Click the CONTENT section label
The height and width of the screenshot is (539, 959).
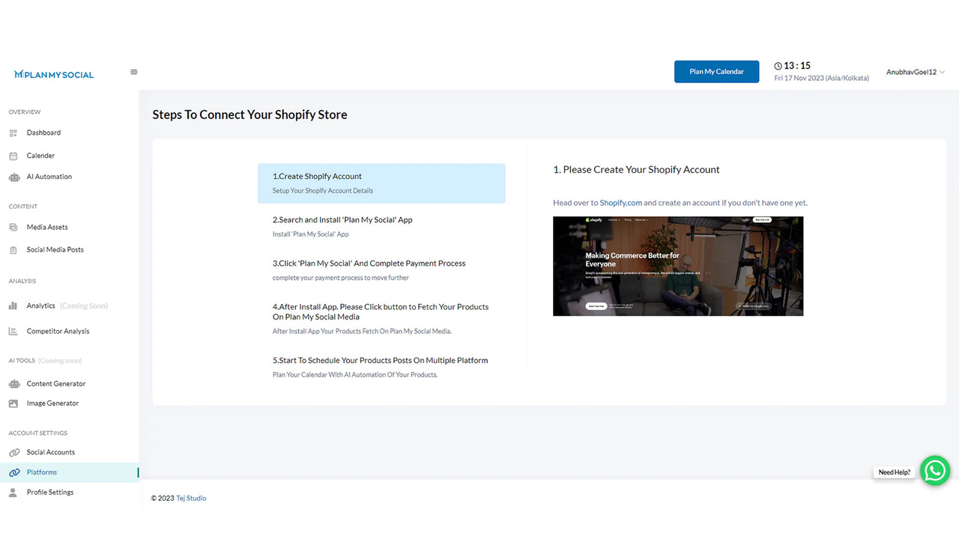pyautogui.click(x=23, y=207)
